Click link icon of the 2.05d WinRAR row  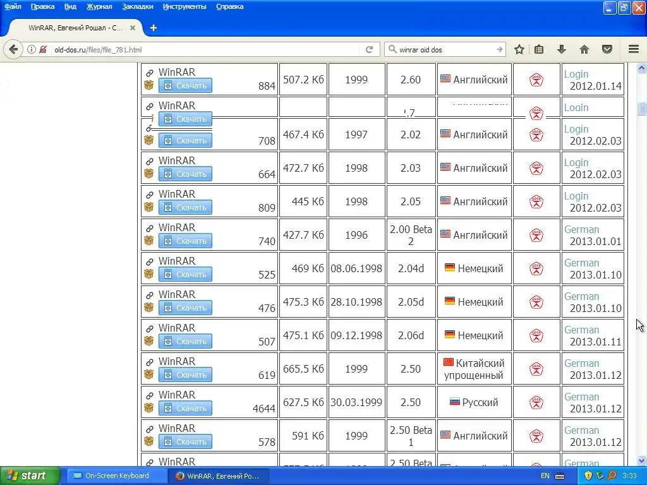click(149, 296)
